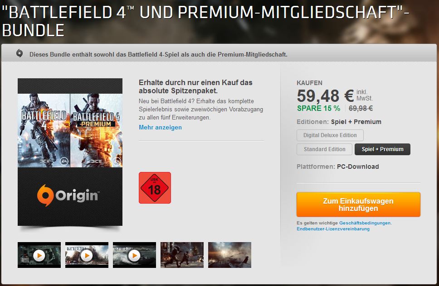Click the Battlefield 4 standard cover image

click(44, 130)
